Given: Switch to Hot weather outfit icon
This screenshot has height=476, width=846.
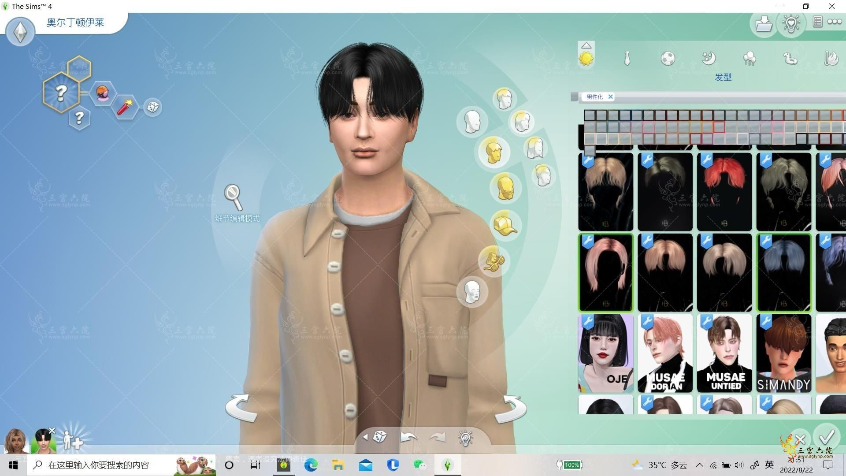Looking at the screenshot, I should coord(831,58).
